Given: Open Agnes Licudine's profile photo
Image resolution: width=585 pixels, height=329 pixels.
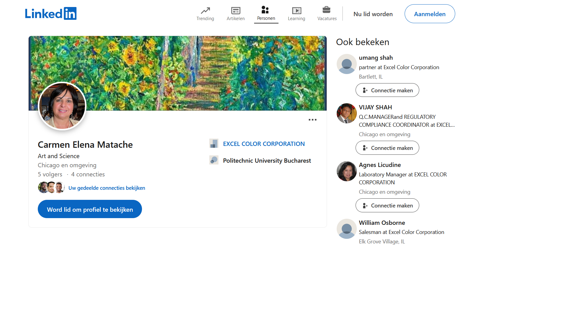Looking at the screenshot, I should [347, 171].
